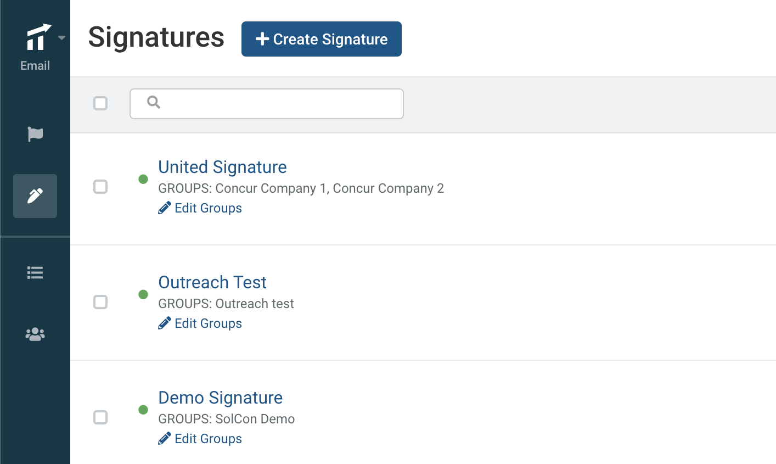The height and width of the screenshot is (464, 776).
Task: Click pencil icon under United Signature
Action: pos(165,208)
